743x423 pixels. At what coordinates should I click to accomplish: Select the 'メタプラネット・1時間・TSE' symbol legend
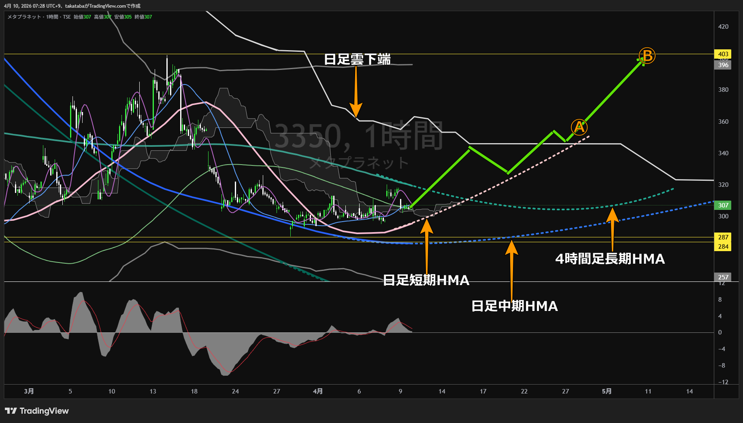[x=39, y=17]
